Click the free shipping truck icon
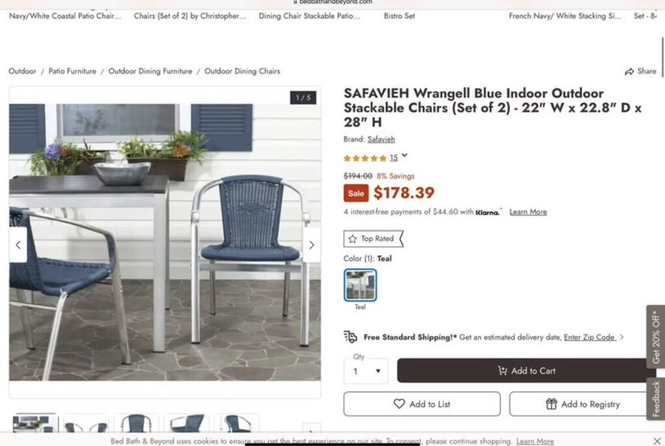The image size is (665, 446). coord(350,337)
